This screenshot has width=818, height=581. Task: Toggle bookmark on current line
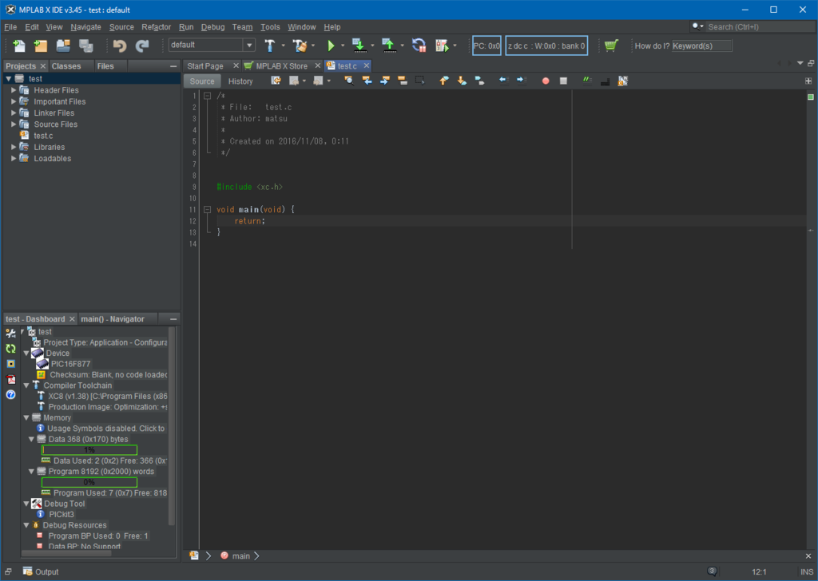[479, 81]
